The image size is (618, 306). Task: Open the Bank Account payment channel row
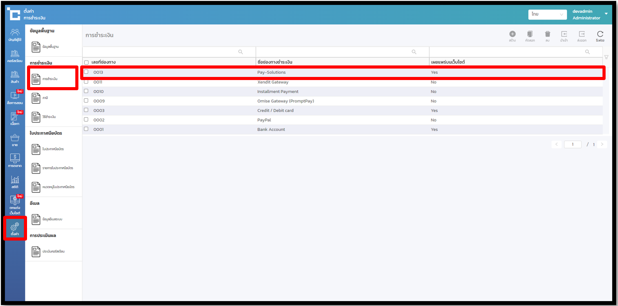pyautogui.click(x=271, y=130)
